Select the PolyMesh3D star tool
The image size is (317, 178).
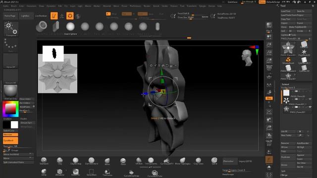coord(304,52)
